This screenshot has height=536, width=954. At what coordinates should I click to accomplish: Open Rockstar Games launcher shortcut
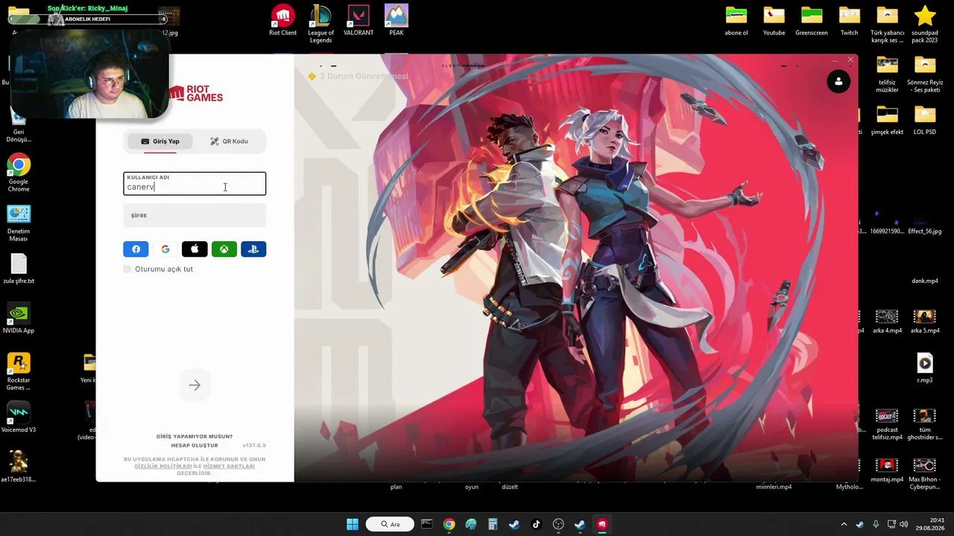(x=19, y=371)
